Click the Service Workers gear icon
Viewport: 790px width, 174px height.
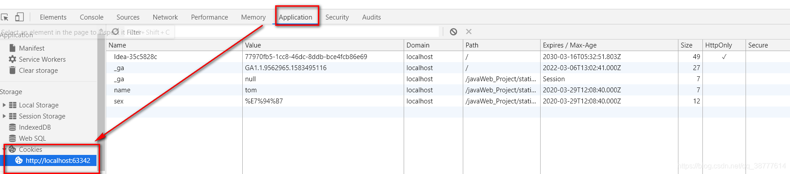(x=12, y=59)
